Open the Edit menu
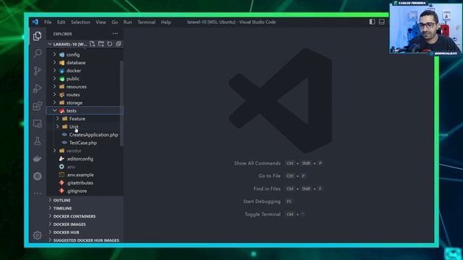This screenshot has height=260, width=463. (61, 22)
